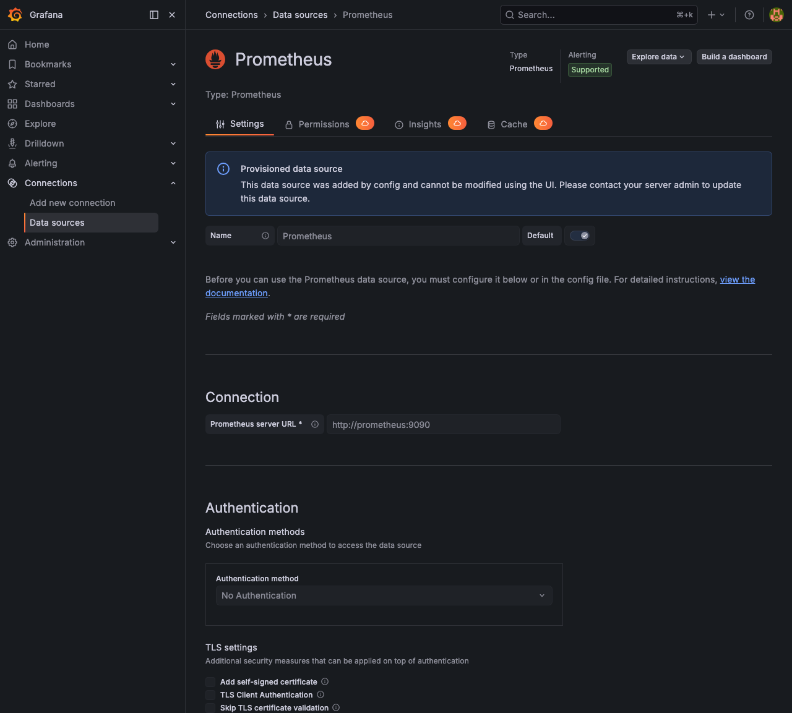Close the sidebar menu with X icon
Viewport: 792px width, 713px height.
click(172, 15)
